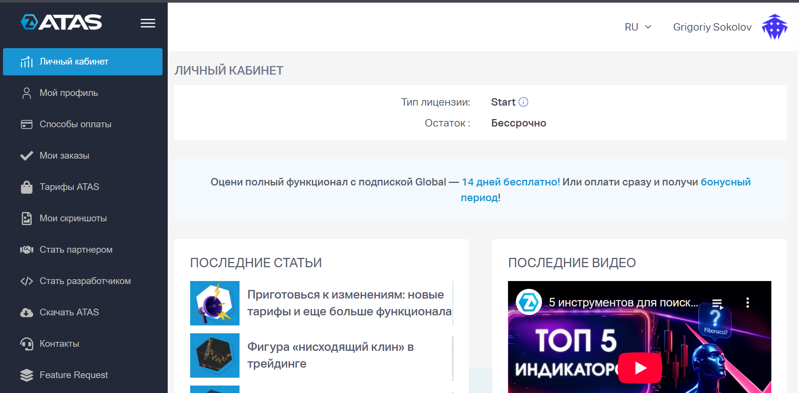This screenshot has height=393, width=799.
Task: Click the layers icon for Feature Request
Action: [27, 375]
